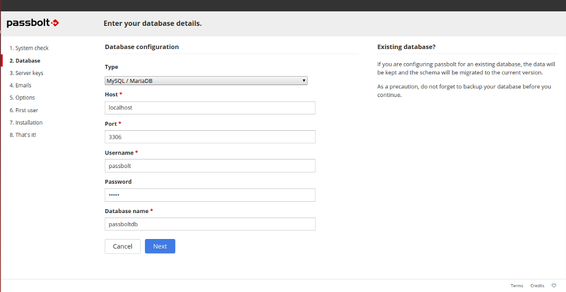This screenshot has width=566, height=292.
Task: Jump to the Emails step
Action: (20, 85)
